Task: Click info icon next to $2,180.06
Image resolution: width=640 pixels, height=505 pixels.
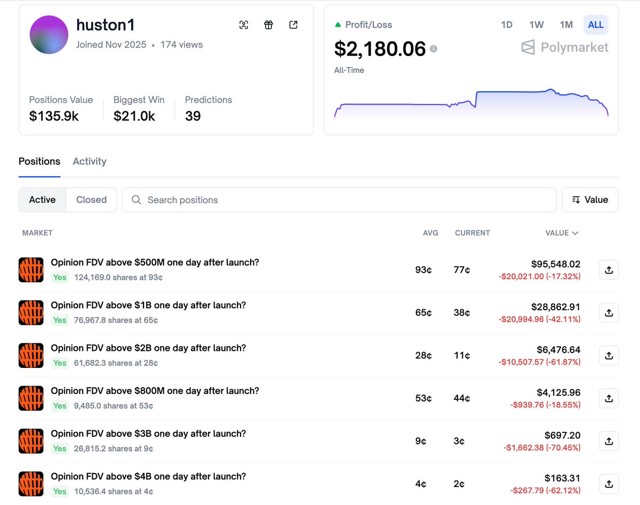Action: click(434, 49)
